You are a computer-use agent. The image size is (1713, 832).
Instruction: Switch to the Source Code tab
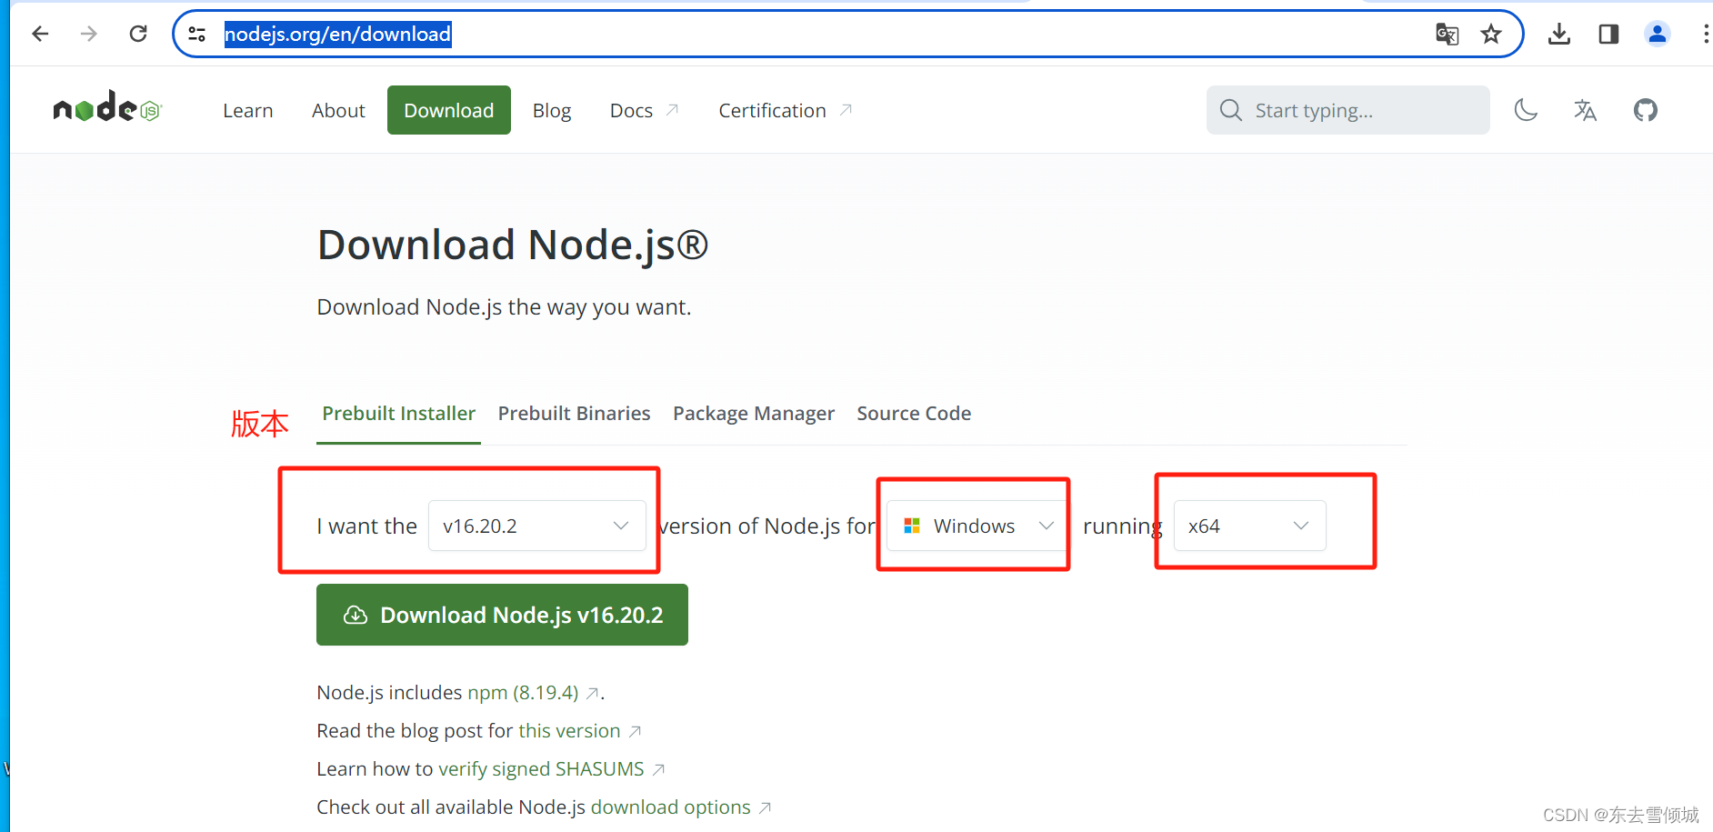[914, 414]
